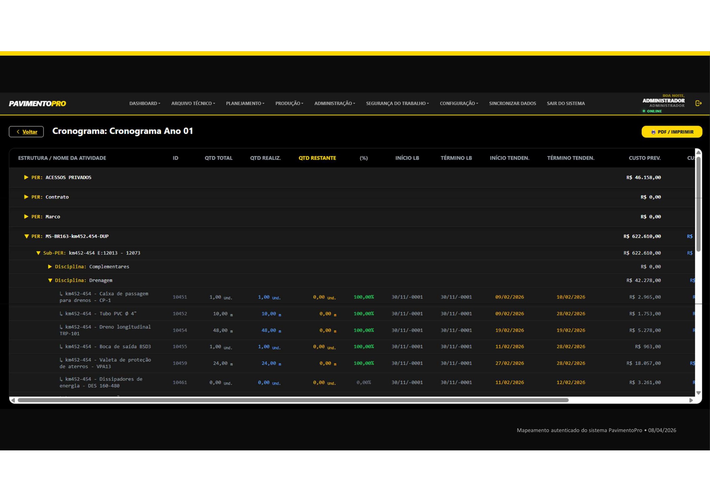Click the scroll-down arrow of the table

(699, 393)
